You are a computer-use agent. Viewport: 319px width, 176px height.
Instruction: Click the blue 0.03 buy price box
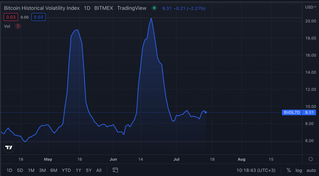click(x=38, y=17)
